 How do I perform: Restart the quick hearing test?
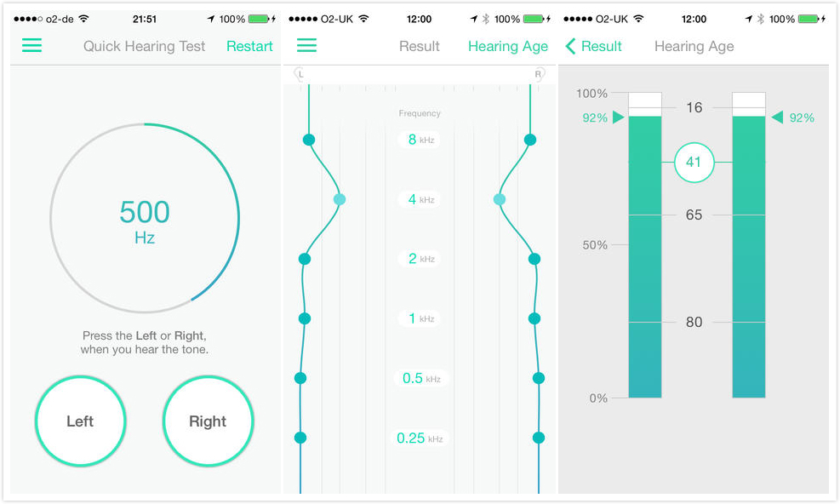[249, 46]
